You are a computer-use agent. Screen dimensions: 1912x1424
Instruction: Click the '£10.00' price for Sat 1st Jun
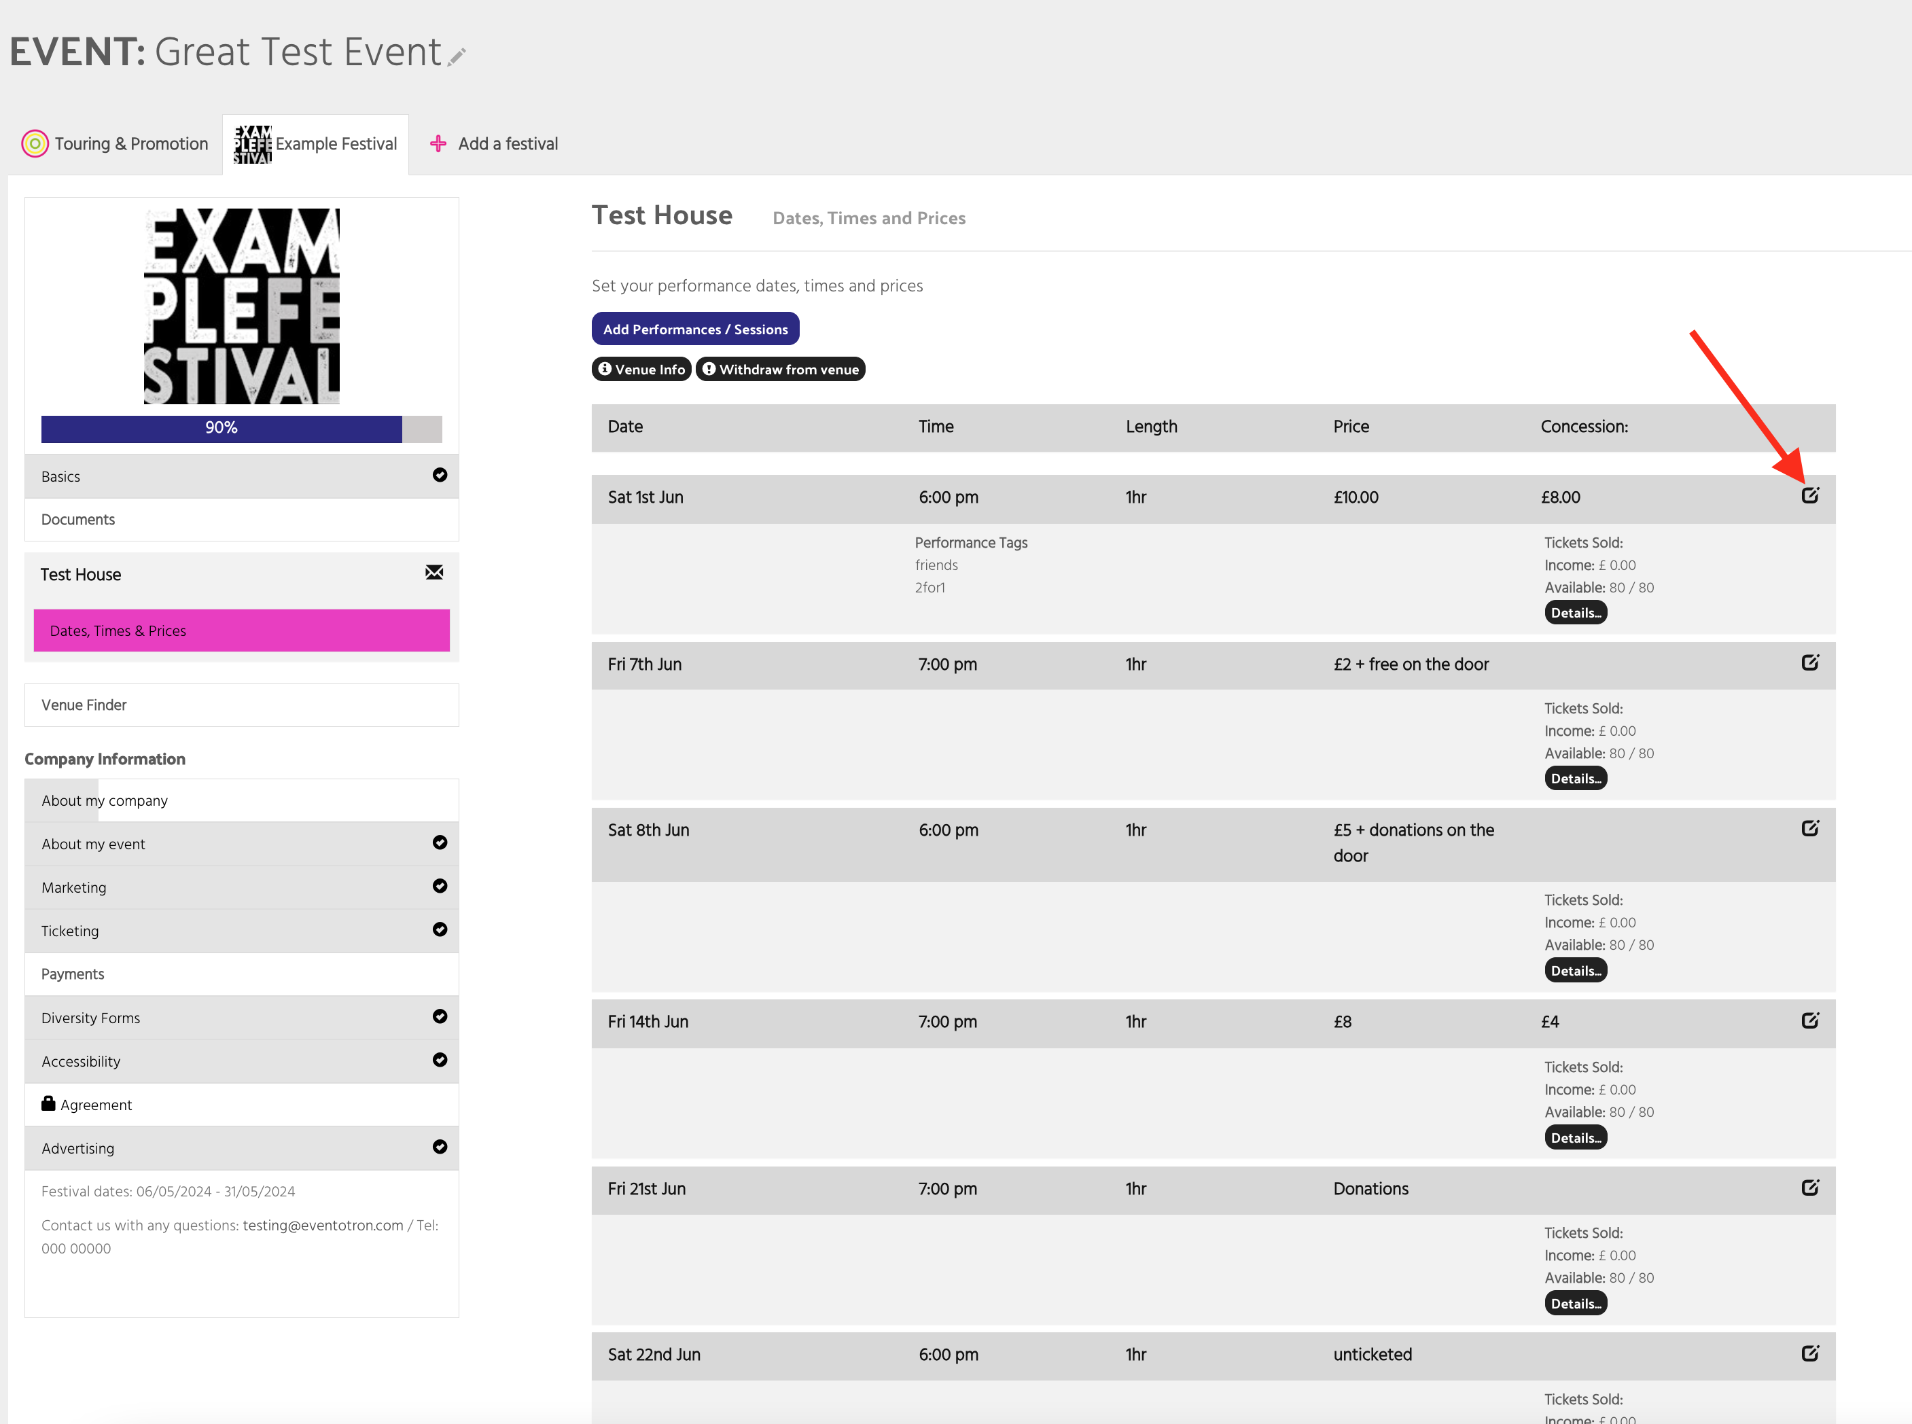[1356, 497]
